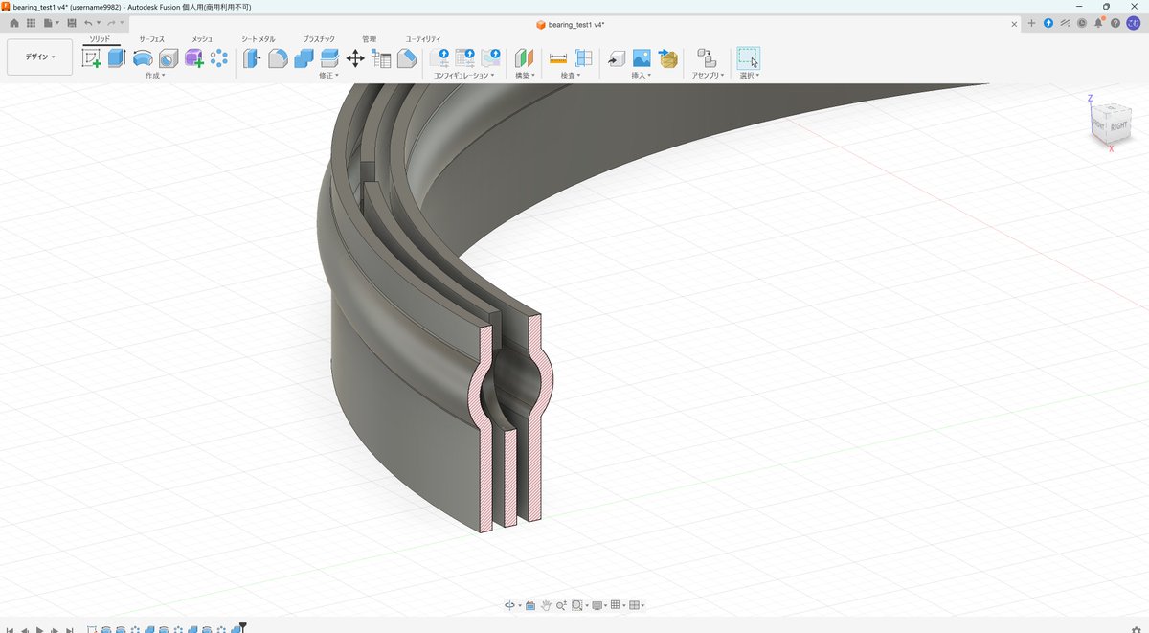Open the notifications bell

(x=1099, y=23)
